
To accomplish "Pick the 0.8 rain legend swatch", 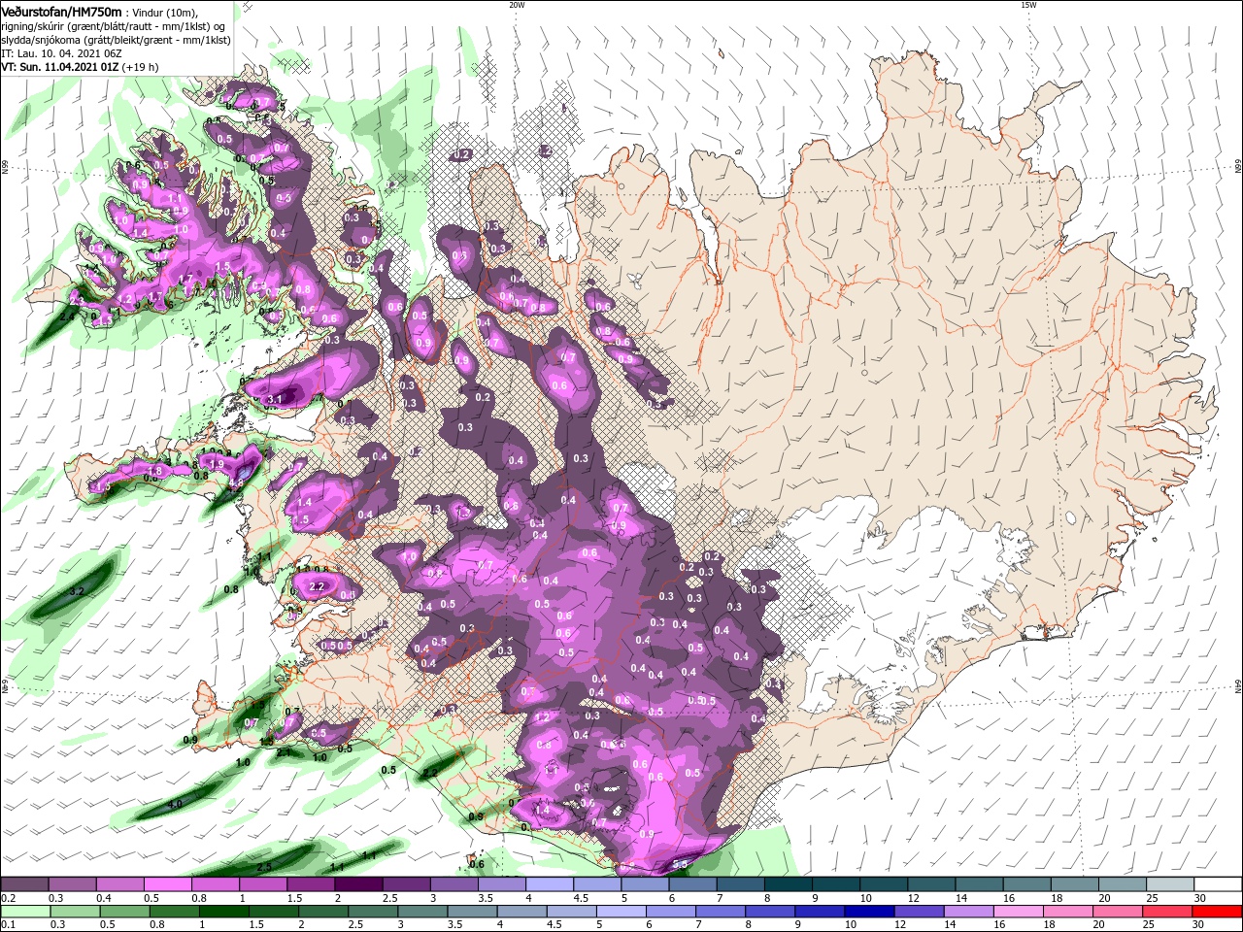I will (x=175, y=912).
